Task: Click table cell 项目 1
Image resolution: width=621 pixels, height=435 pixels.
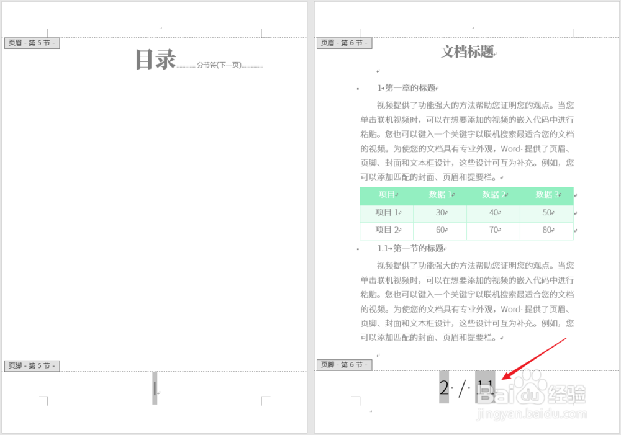Action: pyautogui.click(x=386, y=213)
